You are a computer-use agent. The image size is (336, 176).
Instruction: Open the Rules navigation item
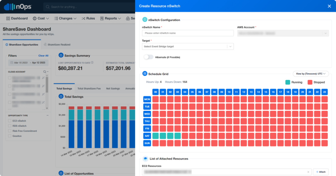click(88, 18)
